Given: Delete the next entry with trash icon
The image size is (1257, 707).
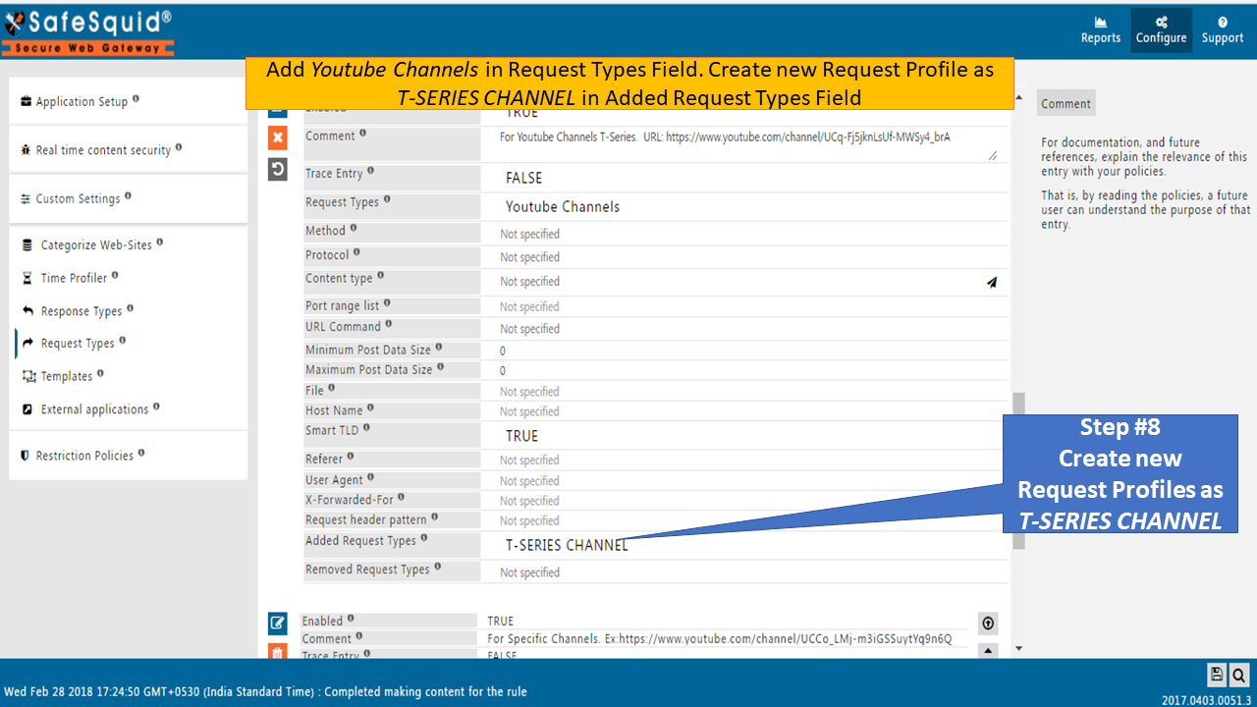Looking at the screenshot, I should 278,652.
